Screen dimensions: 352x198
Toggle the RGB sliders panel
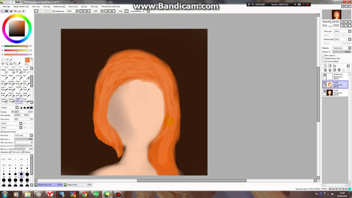[x=7, y=11]
